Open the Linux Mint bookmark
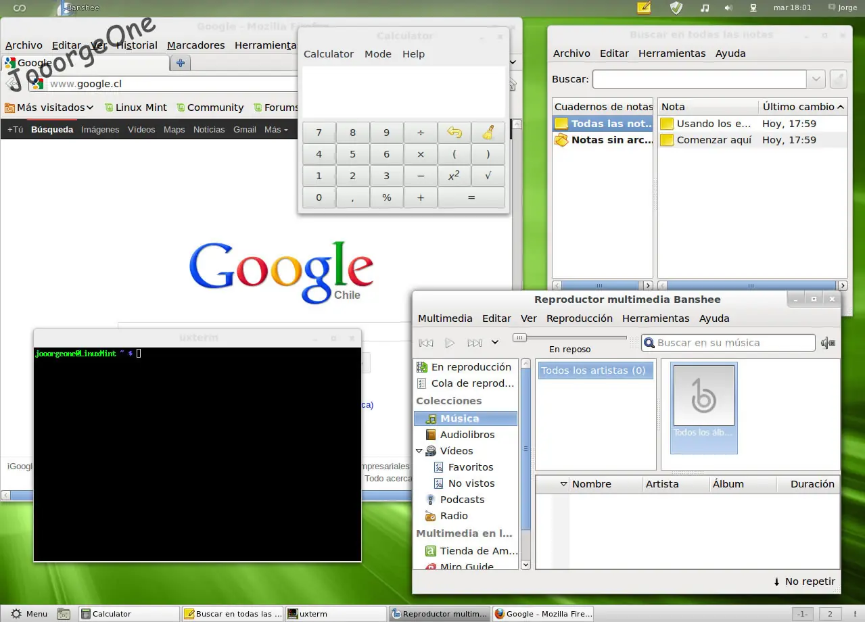The width and height of the screenshot is (865, 622). tap(135, 107)
